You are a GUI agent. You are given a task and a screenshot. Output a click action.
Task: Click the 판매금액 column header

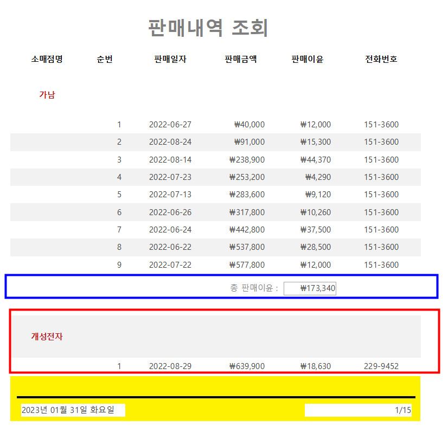click(240, 60)
